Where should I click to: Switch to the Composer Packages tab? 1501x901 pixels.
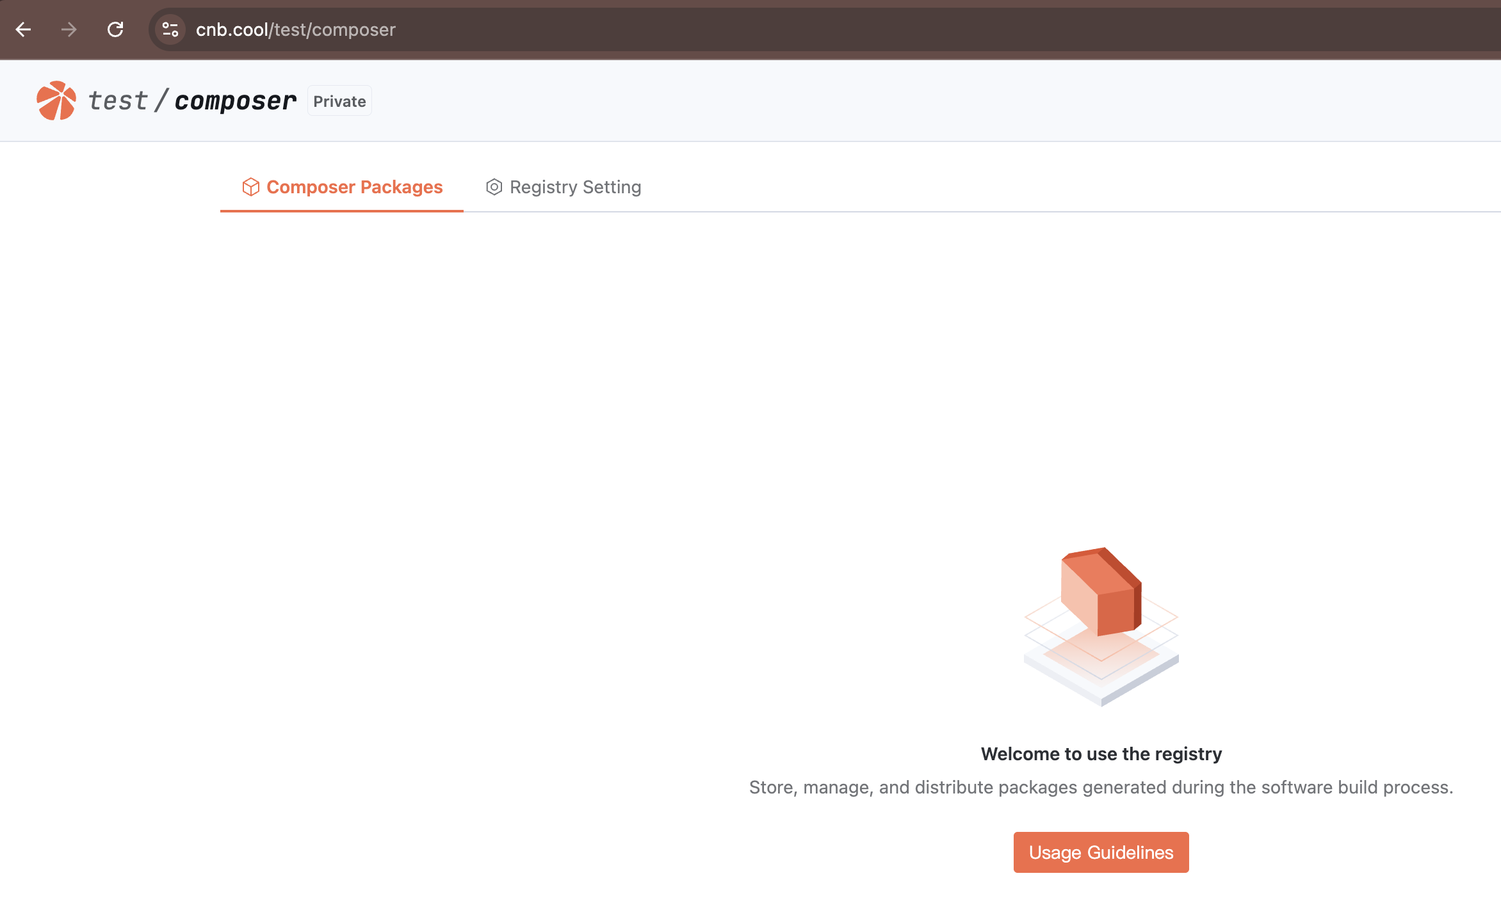click(354, 187)
